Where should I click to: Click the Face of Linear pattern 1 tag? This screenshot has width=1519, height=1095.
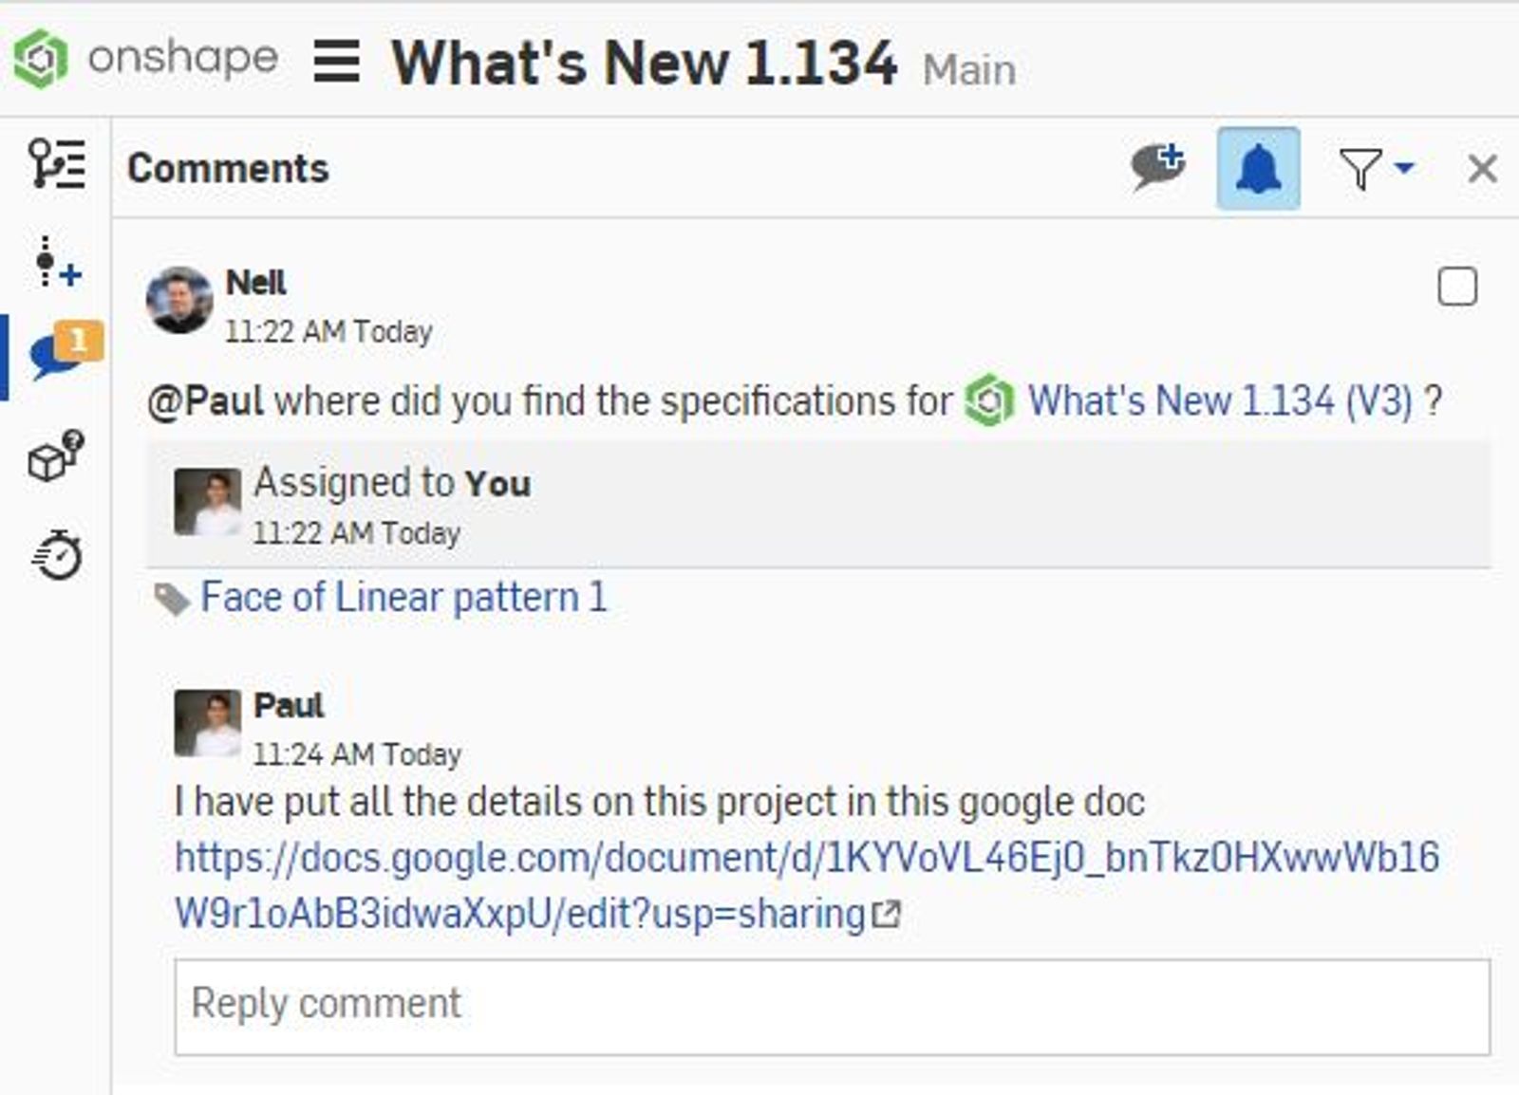coord(403,598)
